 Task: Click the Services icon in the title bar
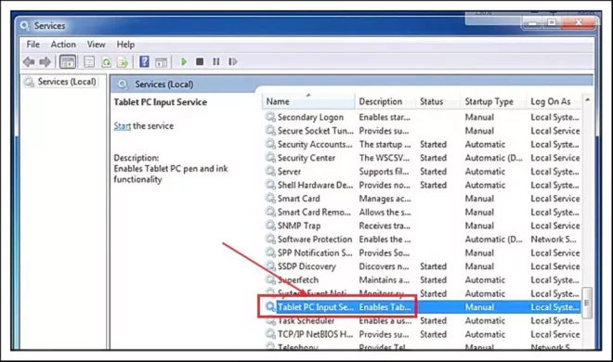click(x=25, y=26)
